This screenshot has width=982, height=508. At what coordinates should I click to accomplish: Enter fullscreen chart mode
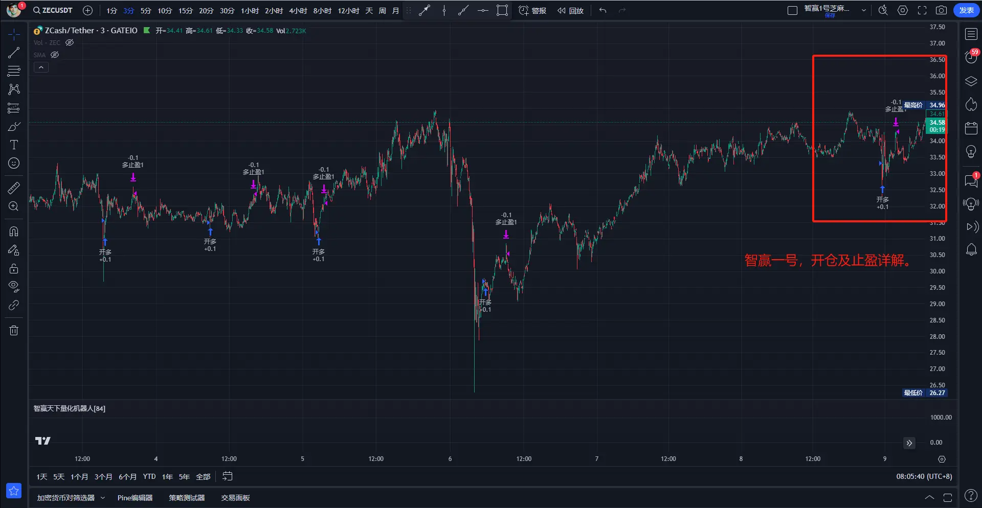(x=922, y=10)
